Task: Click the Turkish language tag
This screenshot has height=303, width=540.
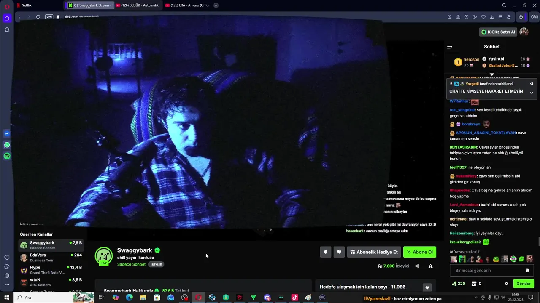Action: [156, 264]
